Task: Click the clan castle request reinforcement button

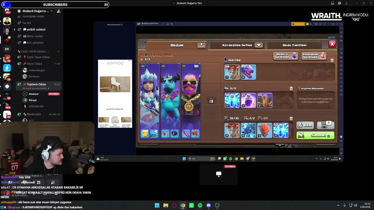Action: (325, 125)
